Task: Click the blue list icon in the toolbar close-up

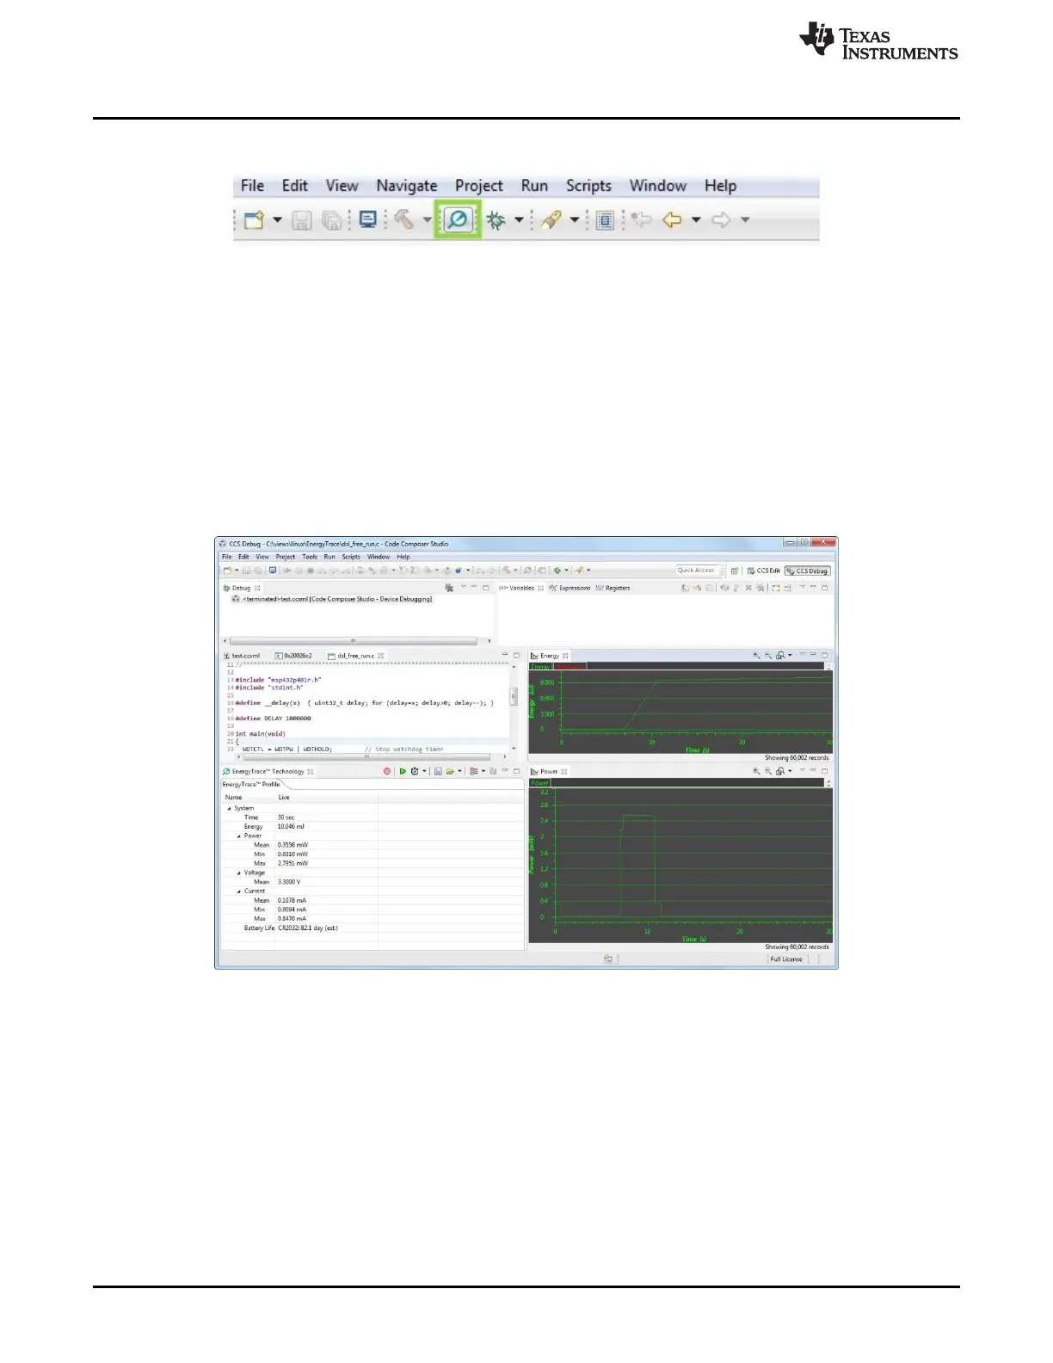Action: [605, 220]
